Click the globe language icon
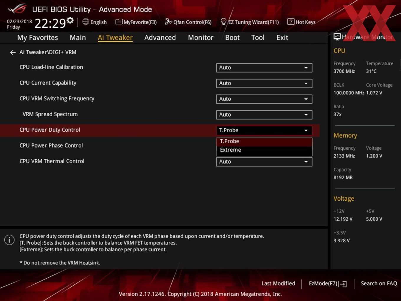Image resolution: width=401 pixels, height=301 pixels. coord(86,22)
